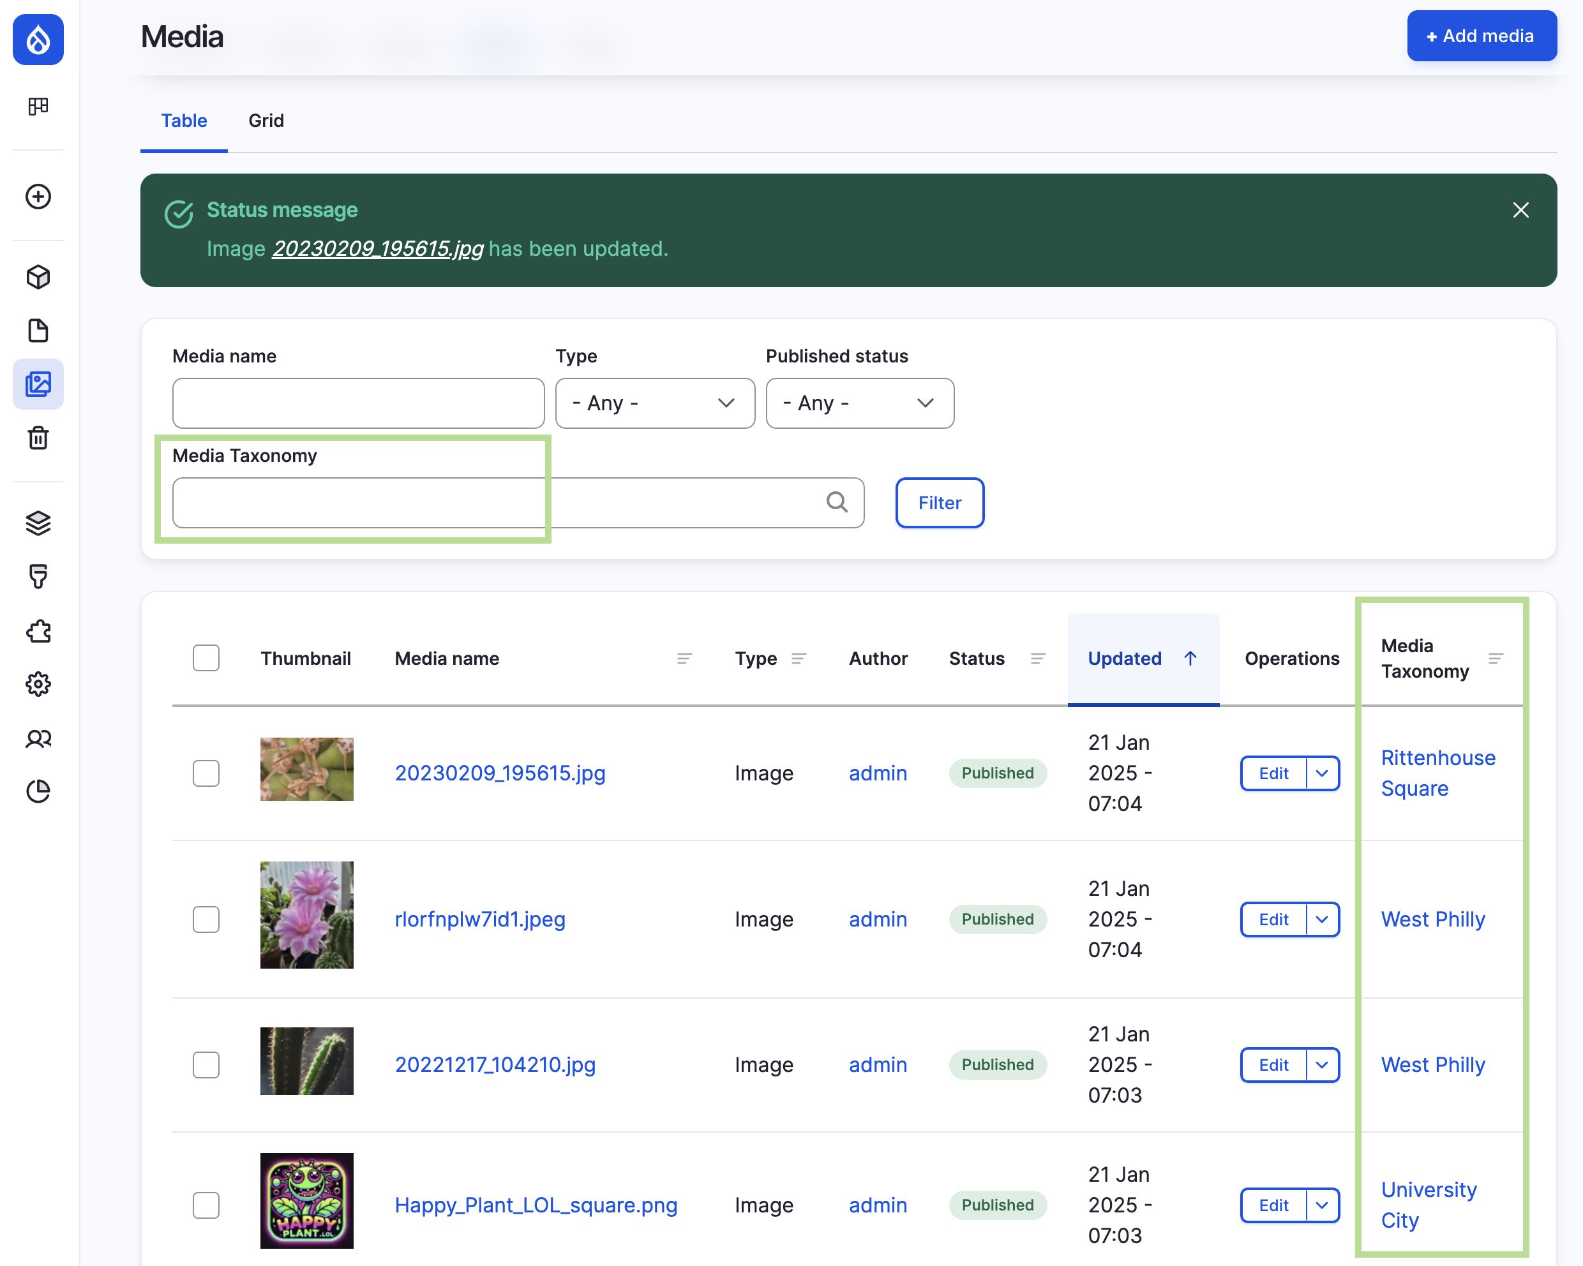
Task: Click Edit for Happy_Plant_LOL_square.png
Action: (1273, 1204)
